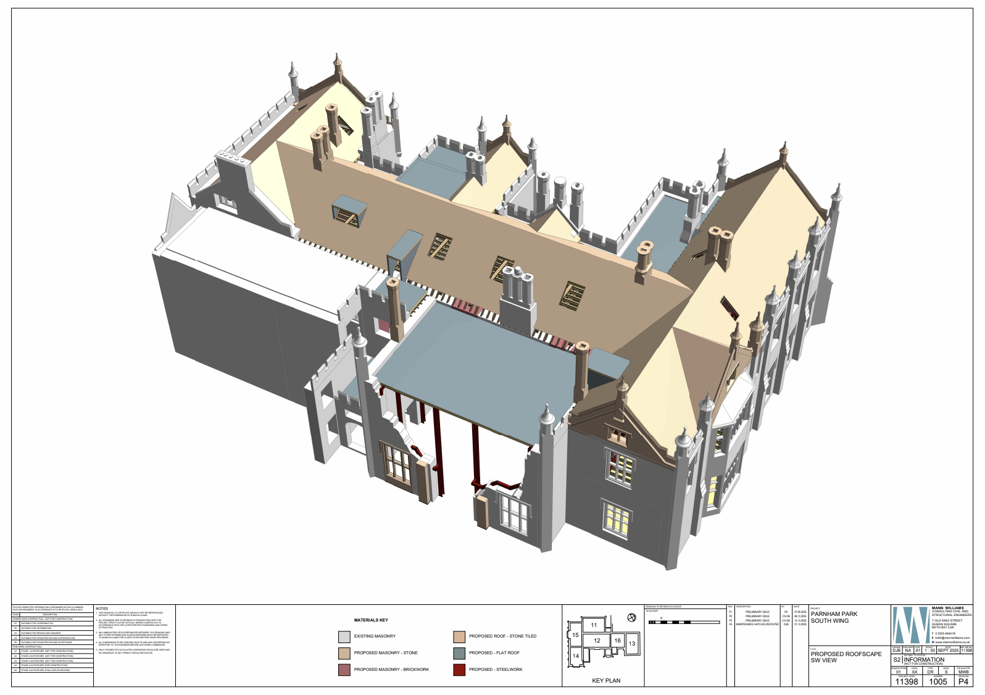The height and width of the screenshot is (695, 985).
Task: Click the north arrow compass symbol
Action: pyautogui.click(x=631, y=618)
